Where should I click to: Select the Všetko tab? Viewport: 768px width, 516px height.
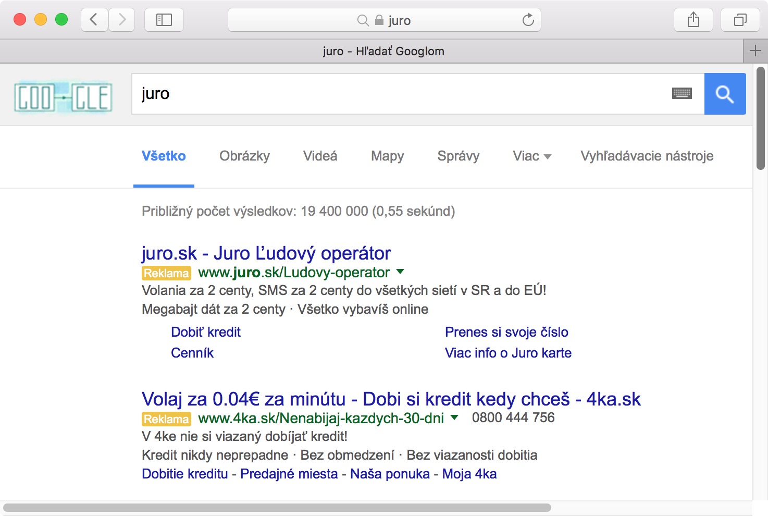pos(164,156)
